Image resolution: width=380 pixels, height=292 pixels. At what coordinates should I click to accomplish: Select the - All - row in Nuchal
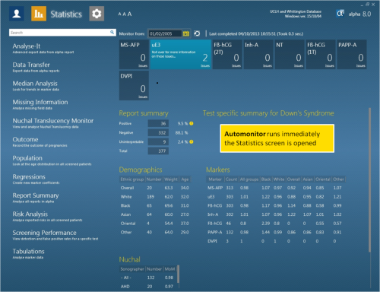pyautogui.click(x=148, y=278)
